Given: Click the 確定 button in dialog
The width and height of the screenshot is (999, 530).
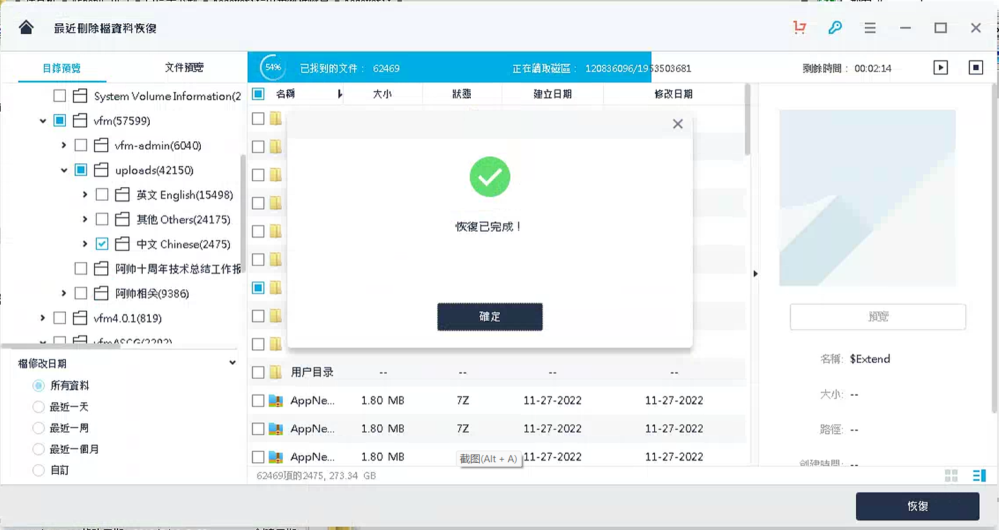Looking at the screenshot, I should 489,317.
